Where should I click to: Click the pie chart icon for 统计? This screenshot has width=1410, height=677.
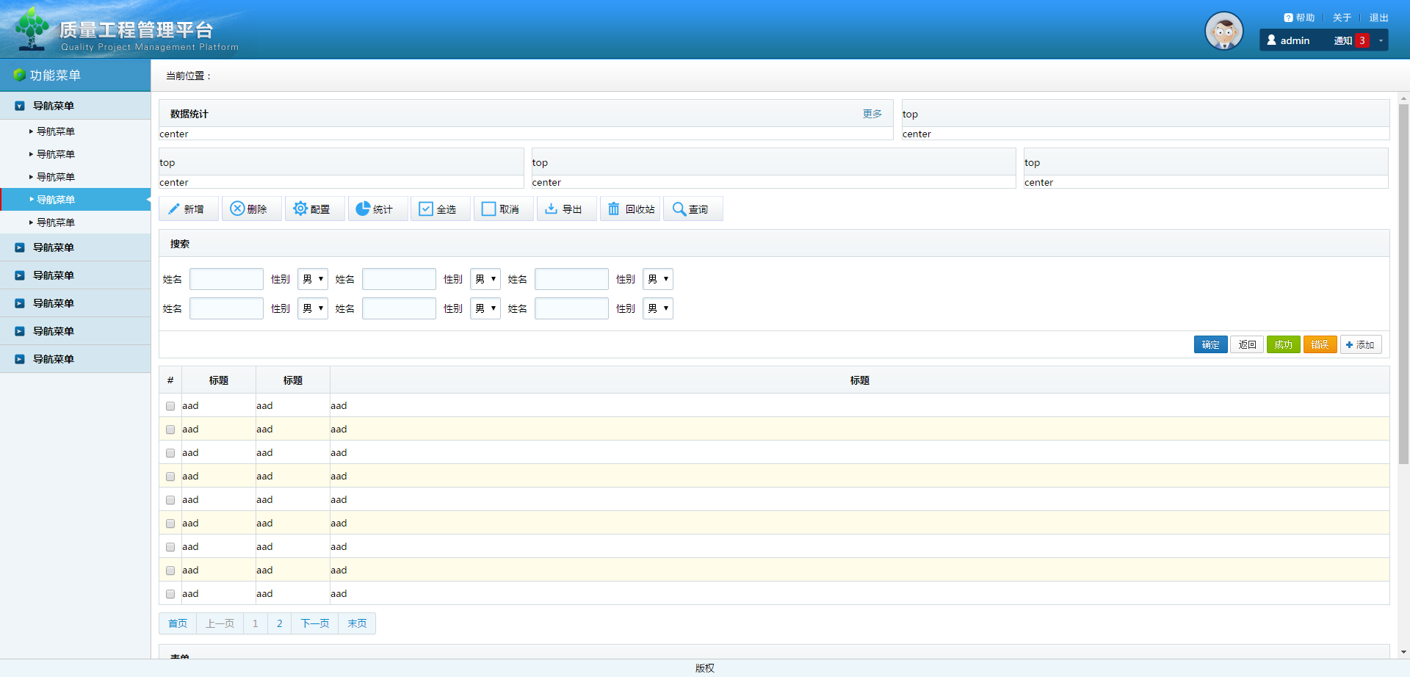coord(363,209)
